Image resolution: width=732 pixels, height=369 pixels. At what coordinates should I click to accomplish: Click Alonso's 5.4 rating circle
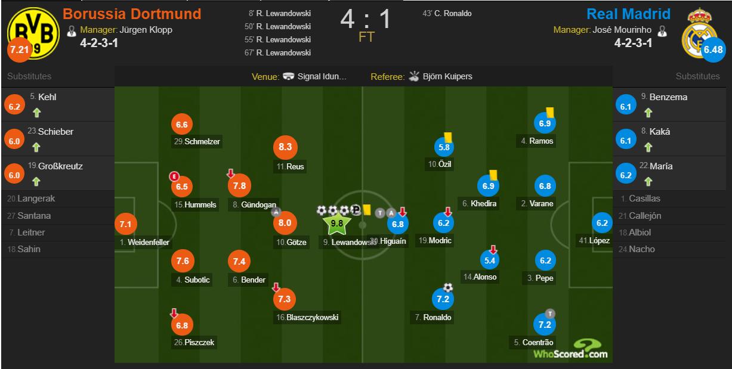tap(489, 259)
